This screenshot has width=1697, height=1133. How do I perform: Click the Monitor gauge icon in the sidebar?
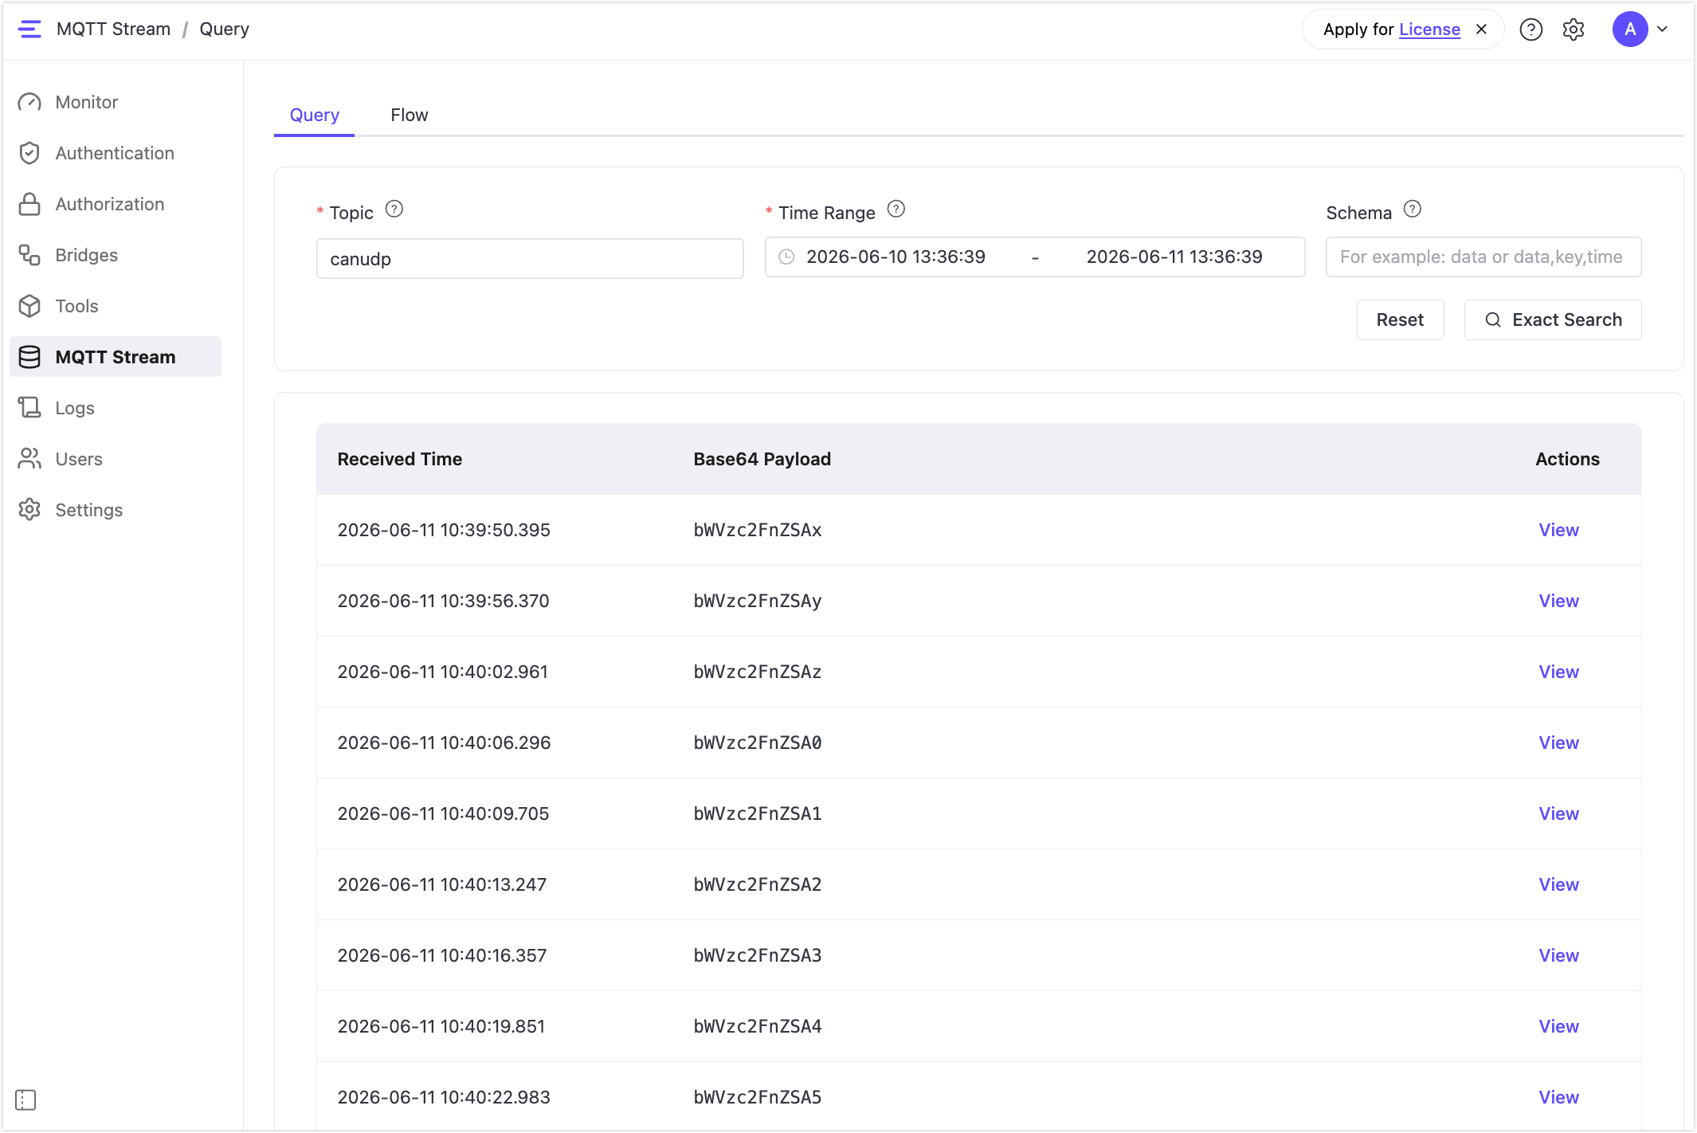29,102
